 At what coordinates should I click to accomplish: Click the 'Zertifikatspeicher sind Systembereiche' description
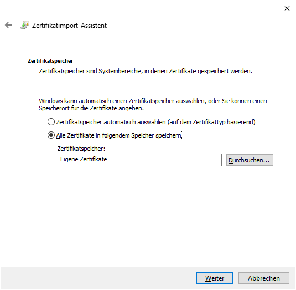tap(146, 71)
